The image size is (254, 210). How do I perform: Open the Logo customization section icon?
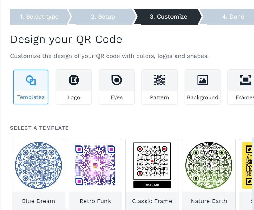pos(73,80)
